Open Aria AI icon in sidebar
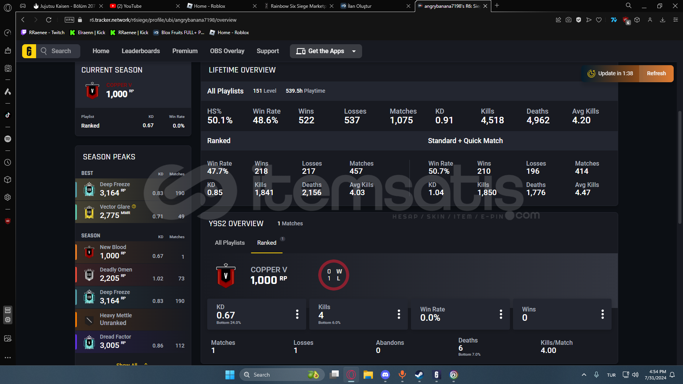 tap(7, 92)
